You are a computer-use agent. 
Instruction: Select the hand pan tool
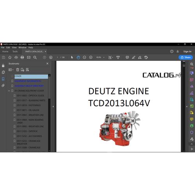click(78, 57)
